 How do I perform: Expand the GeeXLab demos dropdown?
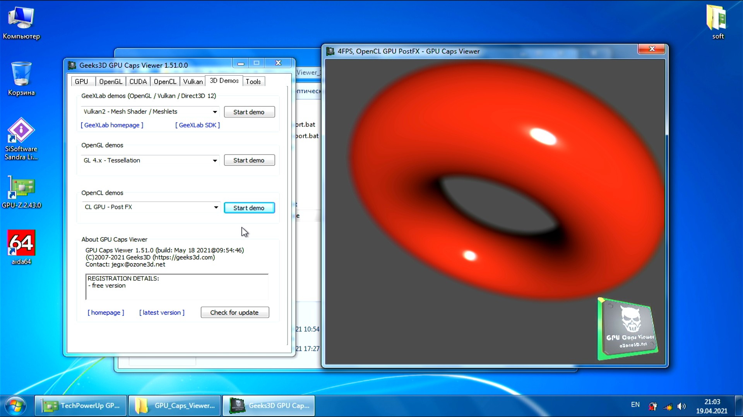215,112
